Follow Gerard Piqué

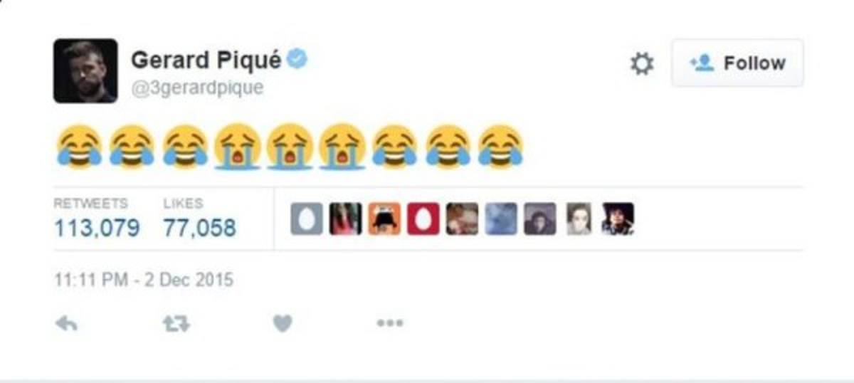(x=737, y=63)
